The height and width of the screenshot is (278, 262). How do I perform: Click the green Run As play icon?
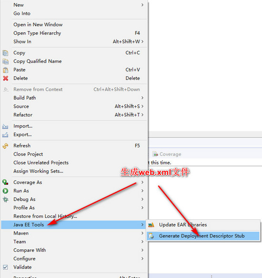[x=5, y=191]
